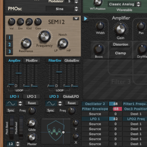Toggle LFO 3 Sync button
This screenshot has height=147, width=147.
pyautogui.click(x=51, y=110)
